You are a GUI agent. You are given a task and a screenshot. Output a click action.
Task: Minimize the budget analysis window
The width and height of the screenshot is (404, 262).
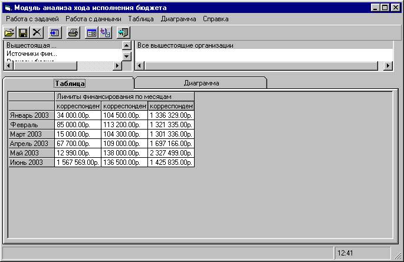375,8
